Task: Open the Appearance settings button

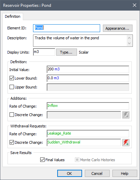Action: point(118,28)
